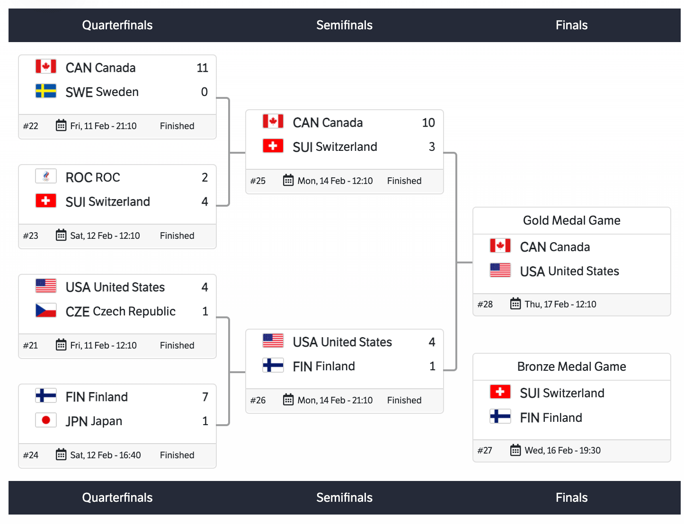Screen dimensions: 684x524
Task: Click the calendar icon in Gold Medal Game
Action: click(x=515, y=304)
